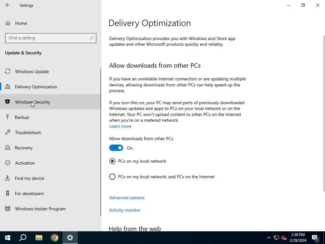Open the Activation page
The image size is (325, 244).
[x=50, y=163]
